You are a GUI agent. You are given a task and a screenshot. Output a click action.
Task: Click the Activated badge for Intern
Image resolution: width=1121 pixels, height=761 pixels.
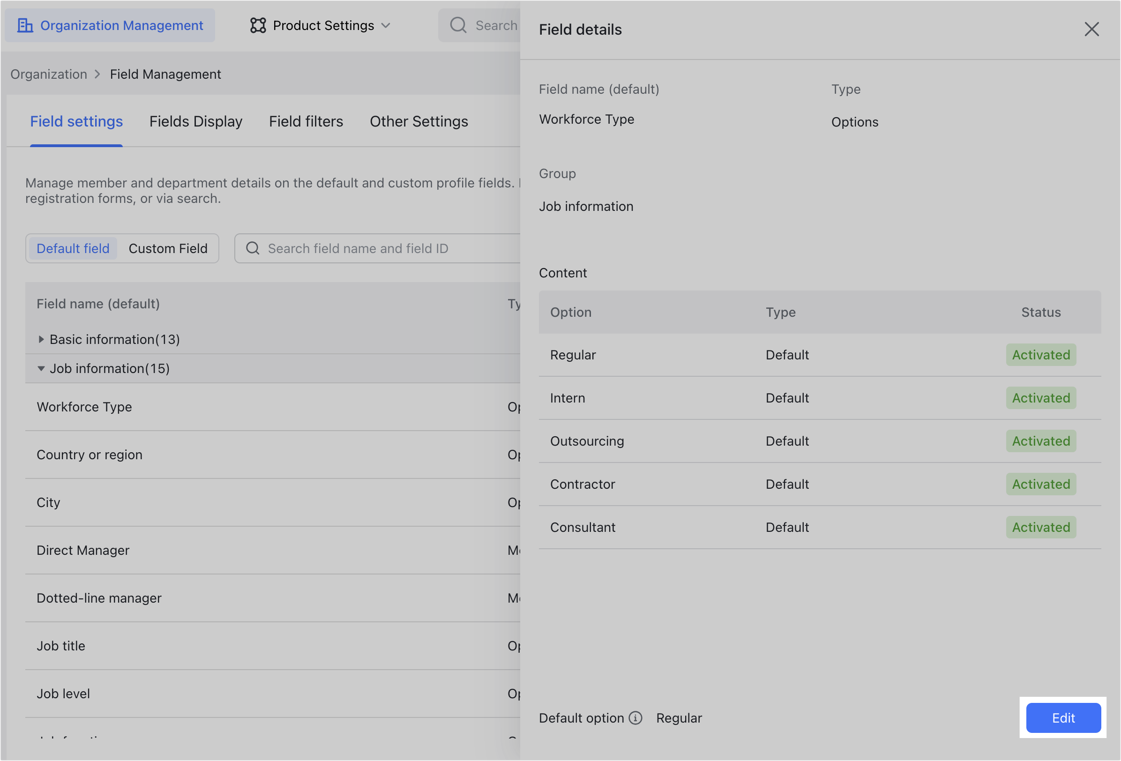coord(1040,398)
